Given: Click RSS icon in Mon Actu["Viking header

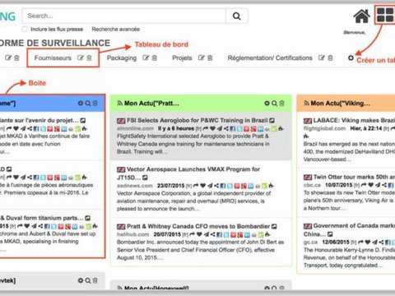Looking at the screenshot, I should coord(306,103).
